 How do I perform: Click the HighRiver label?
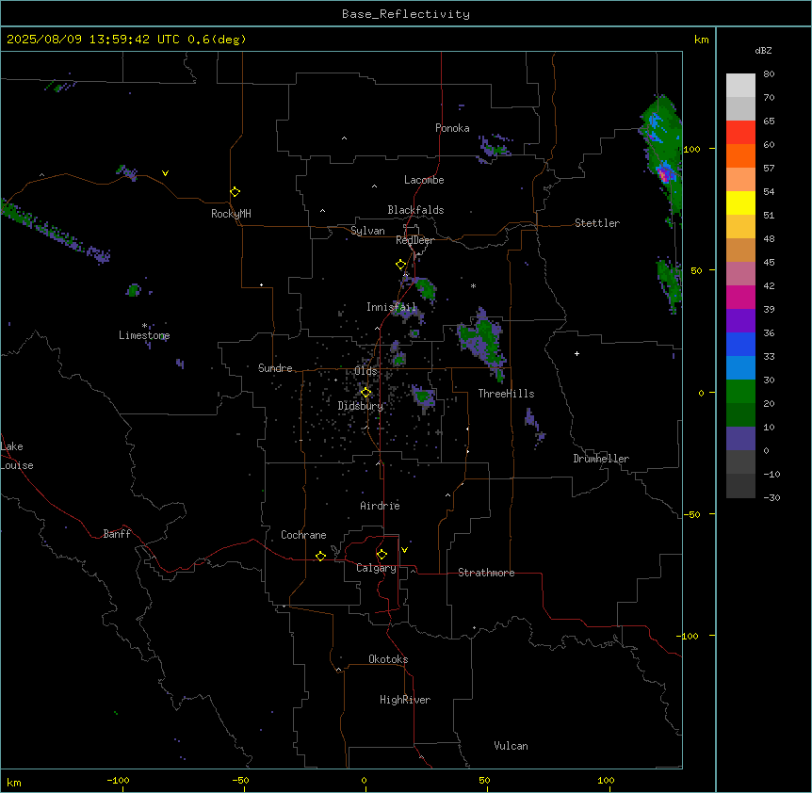tap(405, 700)
